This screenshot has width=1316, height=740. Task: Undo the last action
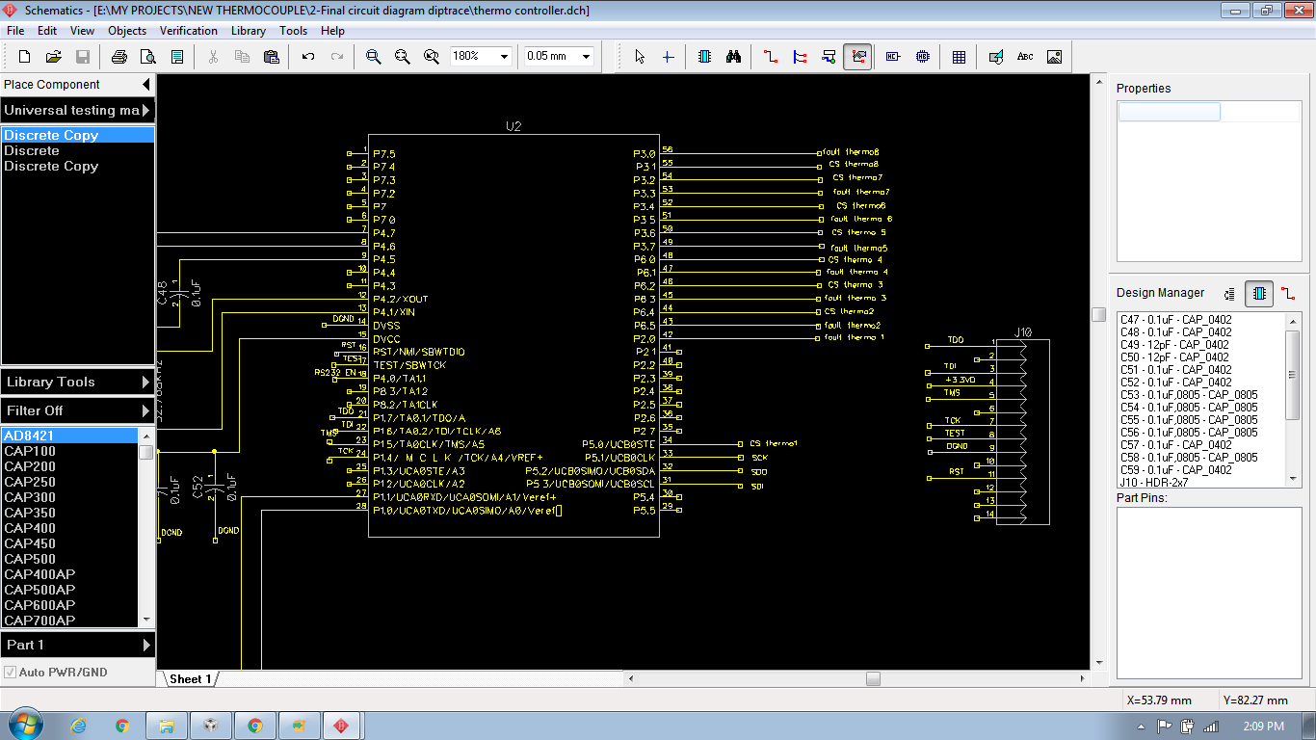pyautogui.click(x=308, y=57)
